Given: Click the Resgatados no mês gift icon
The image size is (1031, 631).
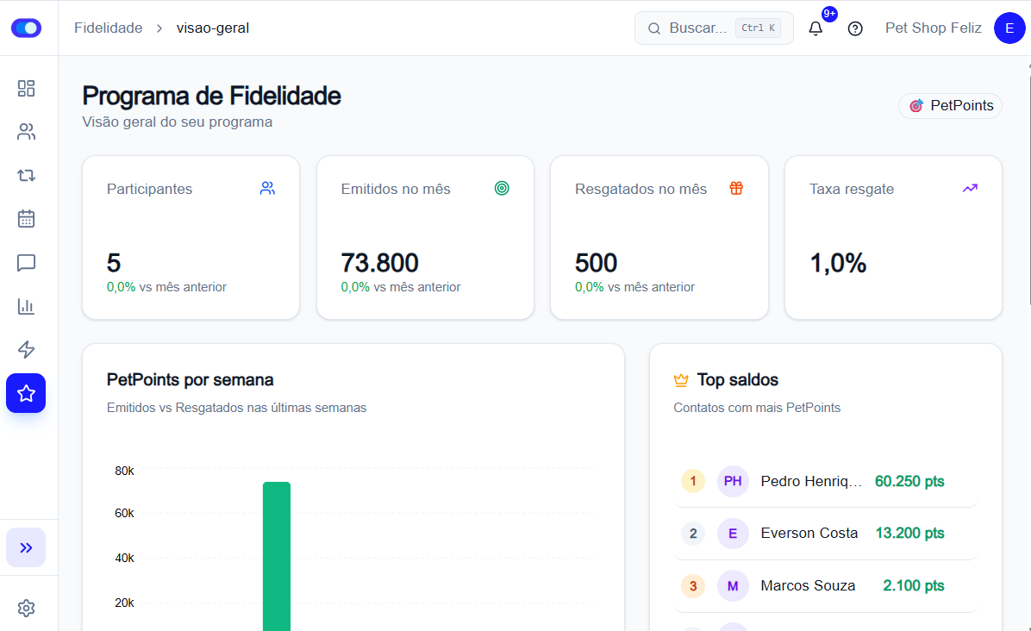Looking at the screenshot, I should (736, 189).
